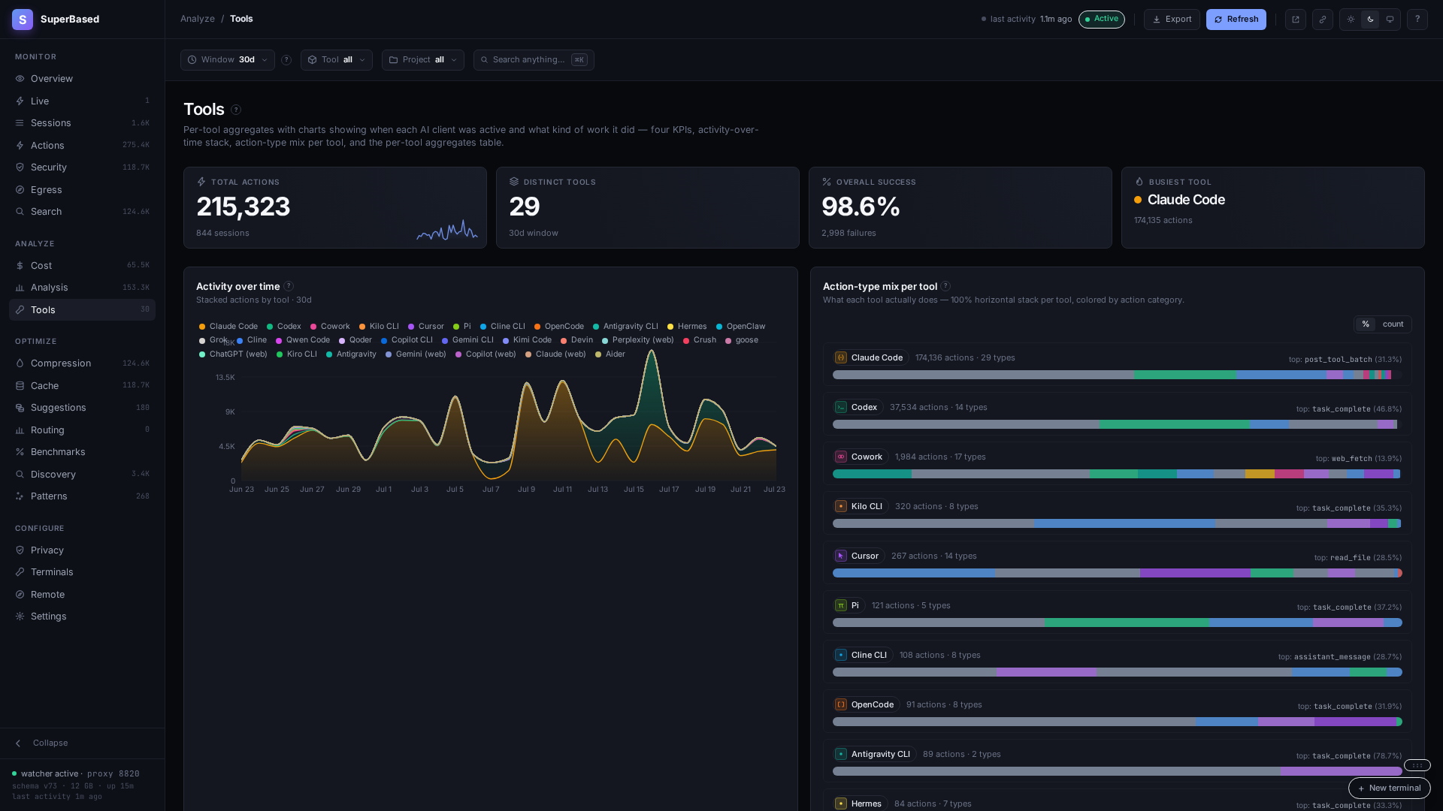Click the Claude Code tool icon in mix list
The width and height of the screenshot is (1443, 811).
point(841,357)
